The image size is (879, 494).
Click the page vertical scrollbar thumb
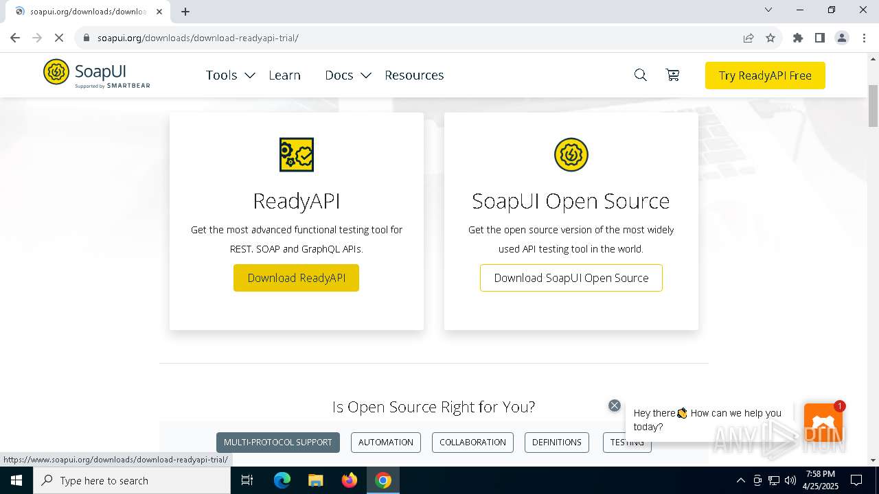coord(873,105)
